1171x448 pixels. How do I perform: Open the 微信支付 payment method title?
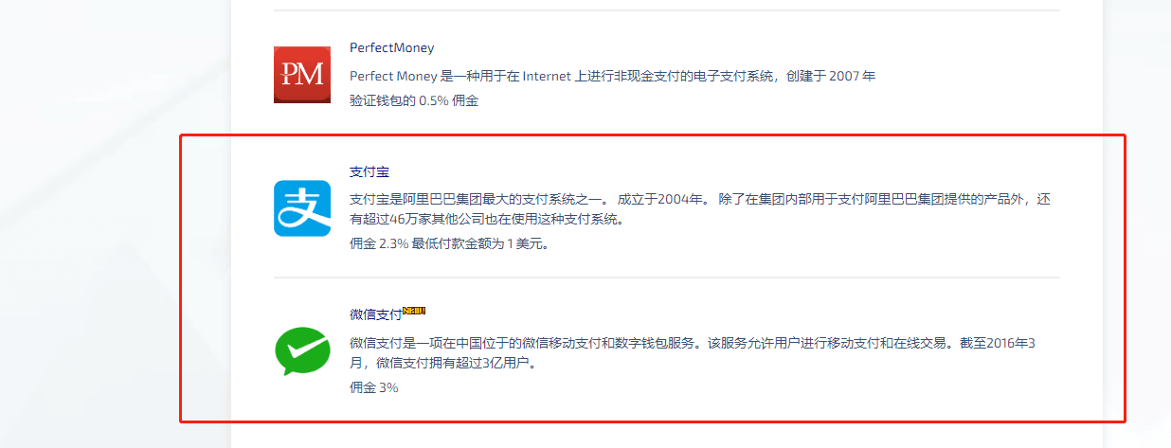click(x=376, y=314)
